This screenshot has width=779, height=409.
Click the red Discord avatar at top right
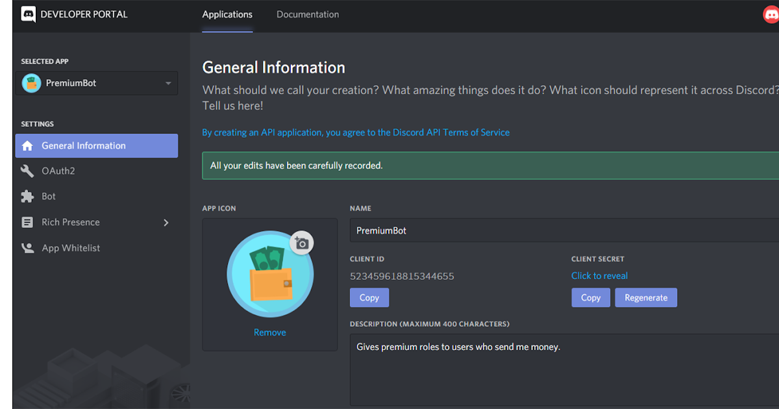coord(771,14)
